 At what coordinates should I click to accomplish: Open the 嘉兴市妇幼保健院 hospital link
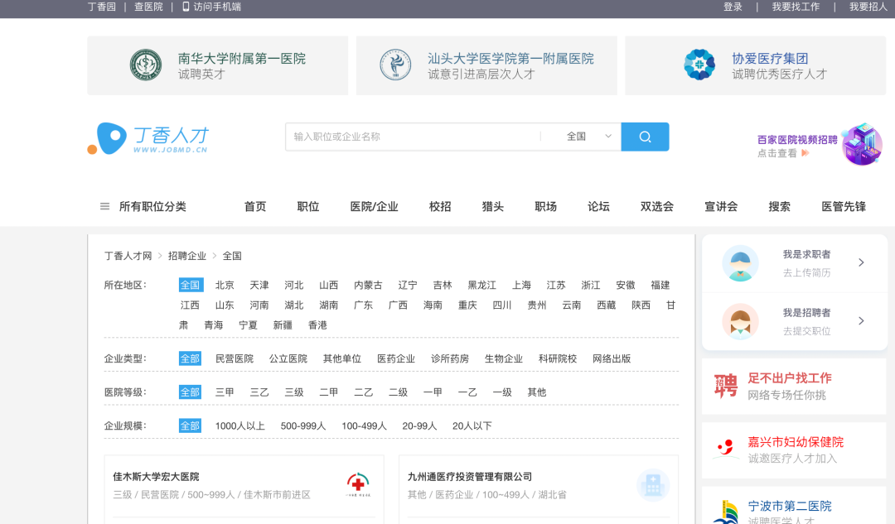[795, 442]
